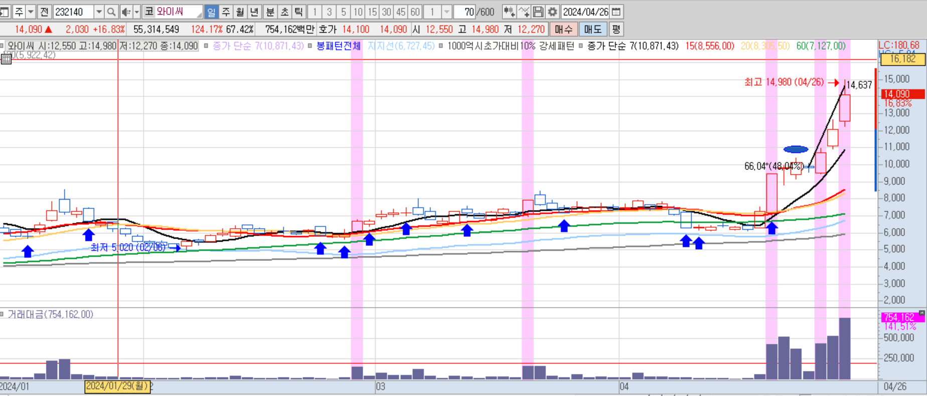Viewport: 927px width, 396px height.
Task: Click the panel layout icon at toolbar start
Action: click(x=4, y=12)
